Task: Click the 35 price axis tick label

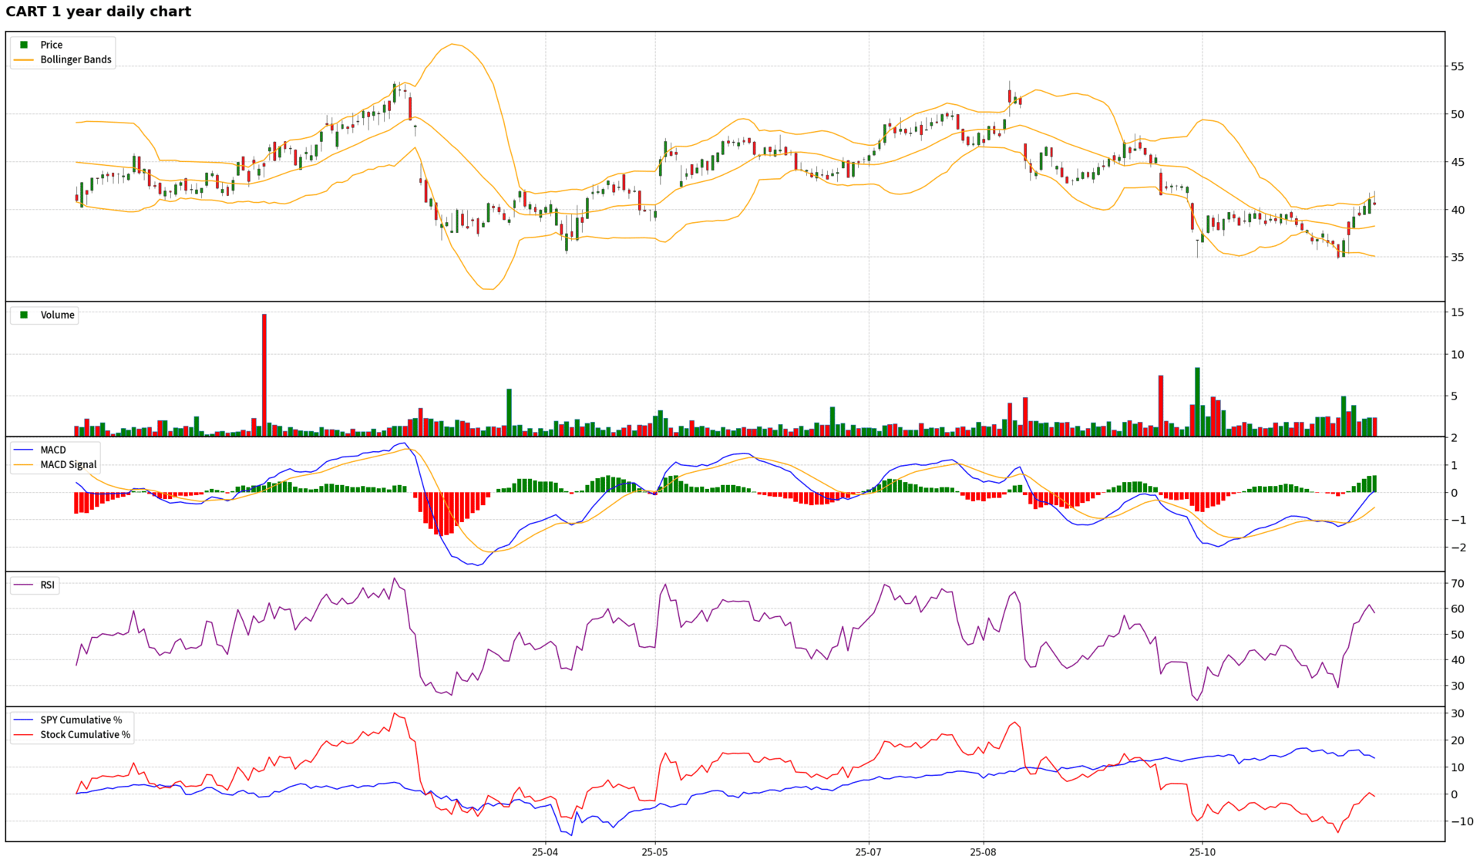Action: [1457, 257]
